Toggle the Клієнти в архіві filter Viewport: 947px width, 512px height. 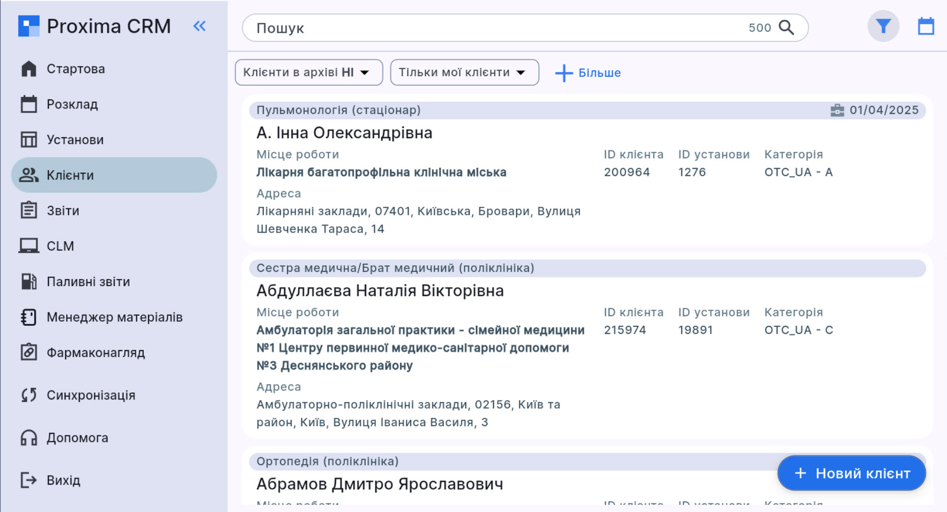[298, 72]
